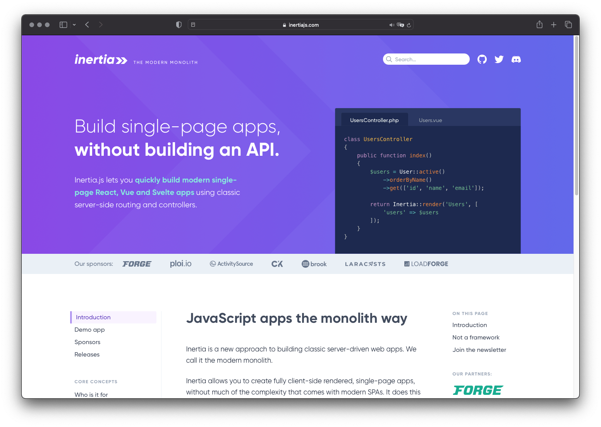Navigate to the Releases section
Image resolution: width=601 pixels, height=427 pixels.
coord(87,354)
